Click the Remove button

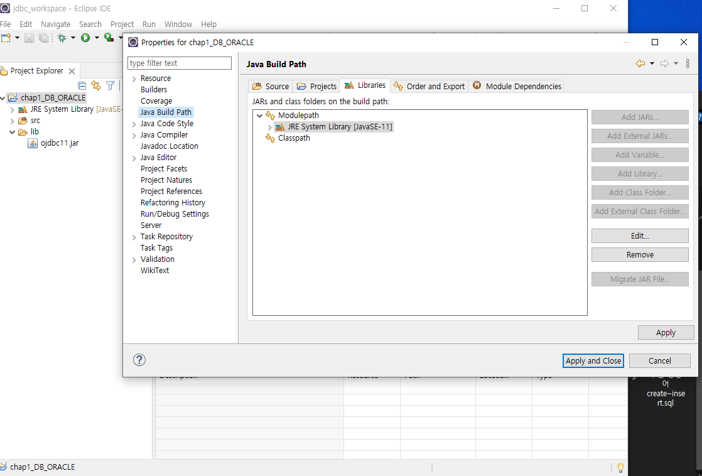coord(640,255)
